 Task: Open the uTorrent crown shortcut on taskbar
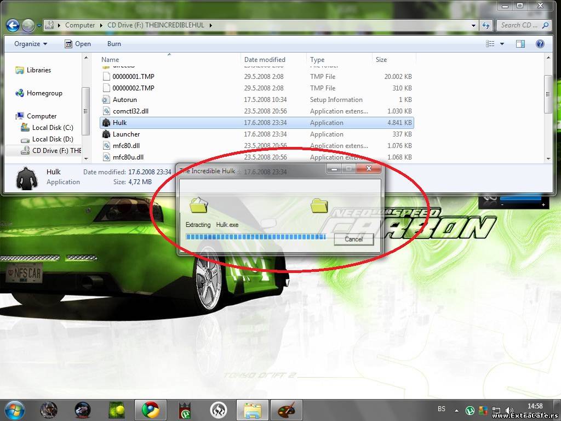tap(185, 410)
